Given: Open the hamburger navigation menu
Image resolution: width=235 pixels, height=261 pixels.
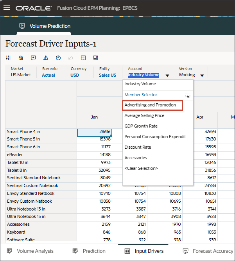Looking at the screenshot, I should pos(7,8).
